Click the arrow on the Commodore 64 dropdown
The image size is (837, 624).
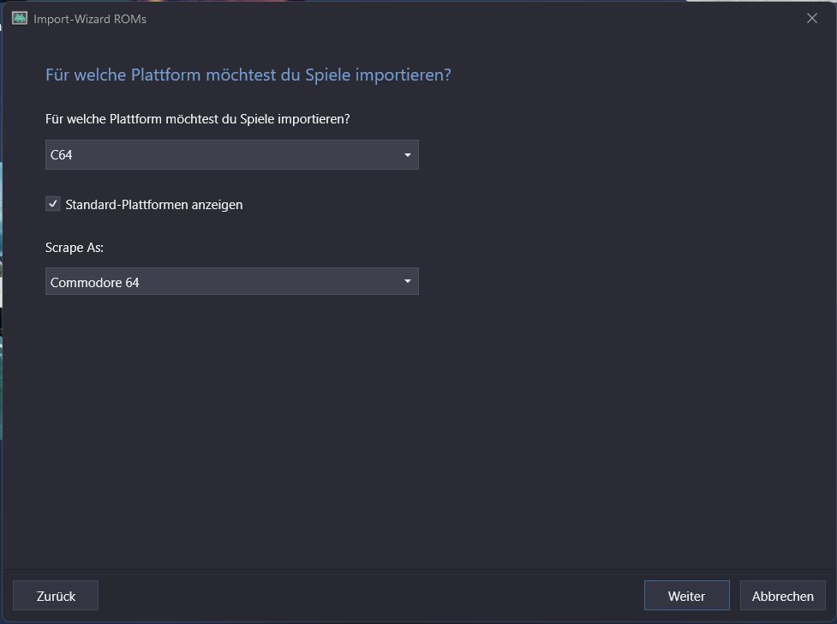[407, 281]
